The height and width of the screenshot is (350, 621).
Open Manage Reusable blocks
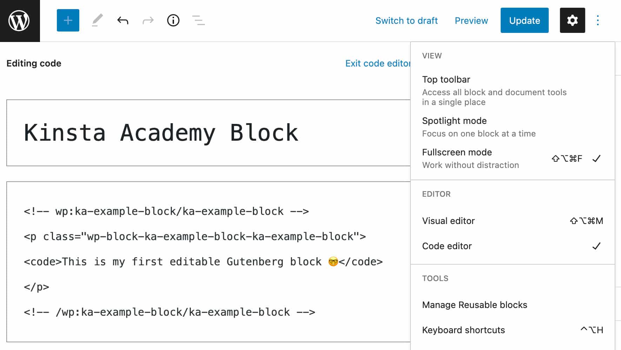(474, 305)
